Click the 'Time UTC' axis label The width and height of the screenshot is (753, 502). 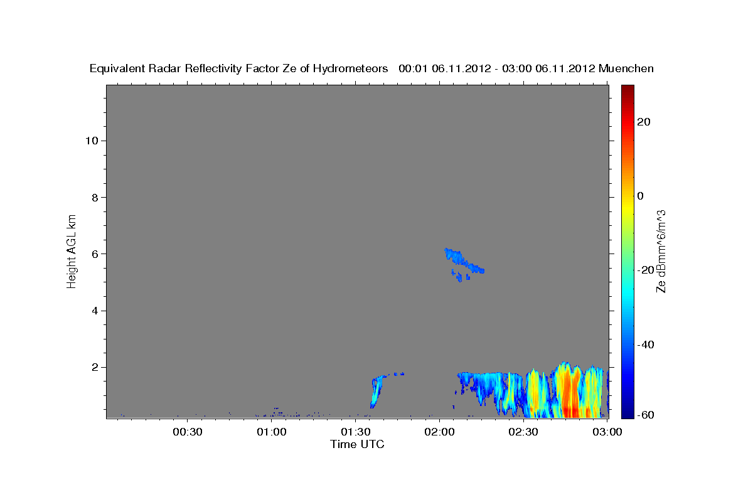357,444
